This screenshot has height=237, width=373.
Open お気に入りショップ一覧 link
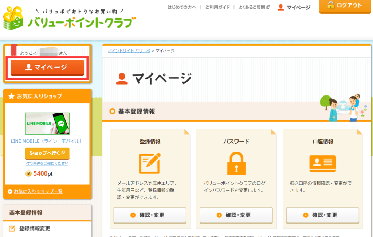point(38,192)
